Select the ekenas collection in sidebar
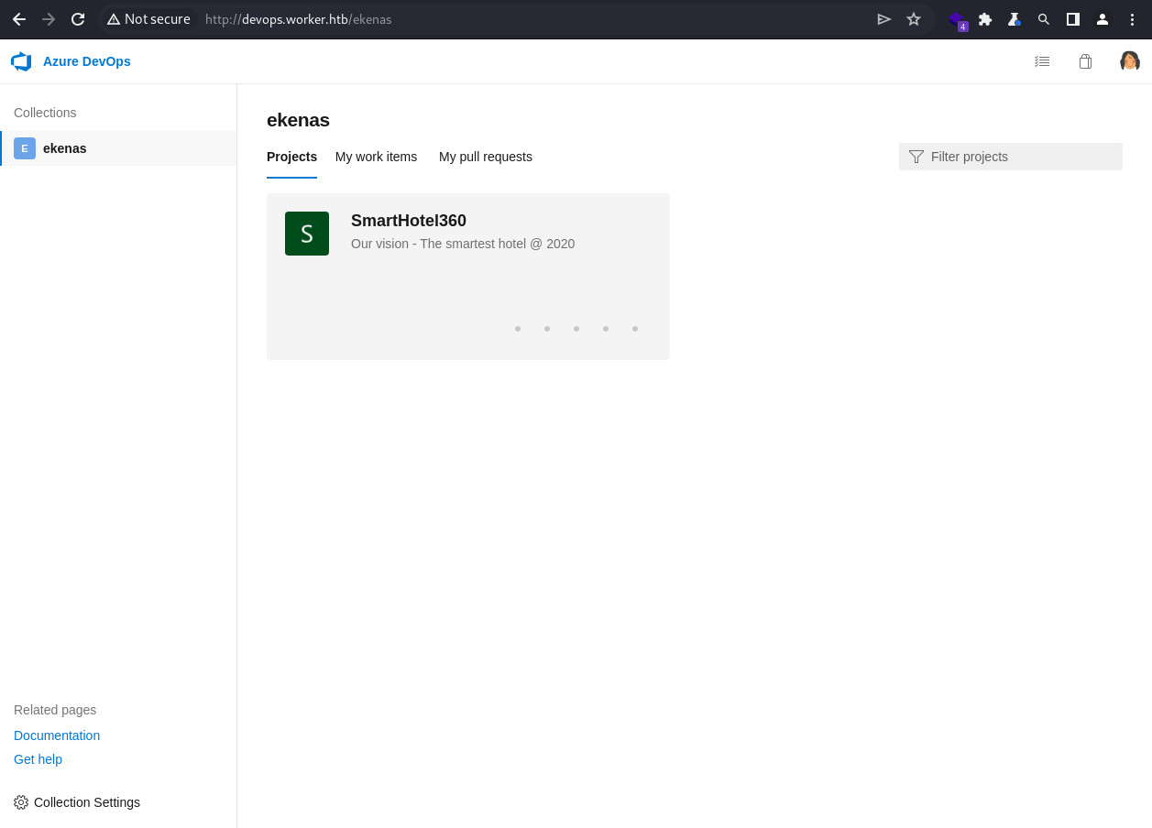 pos(119,148)
